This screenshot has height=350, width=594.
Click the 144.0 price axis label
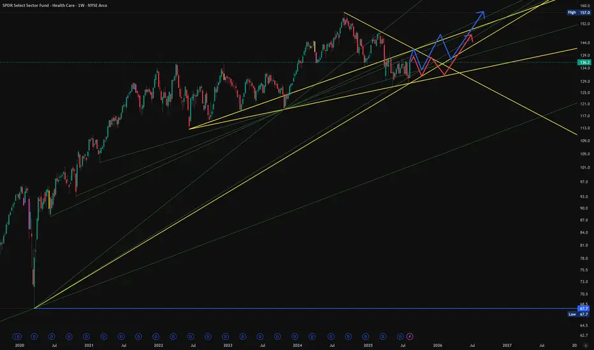[584, 43]
